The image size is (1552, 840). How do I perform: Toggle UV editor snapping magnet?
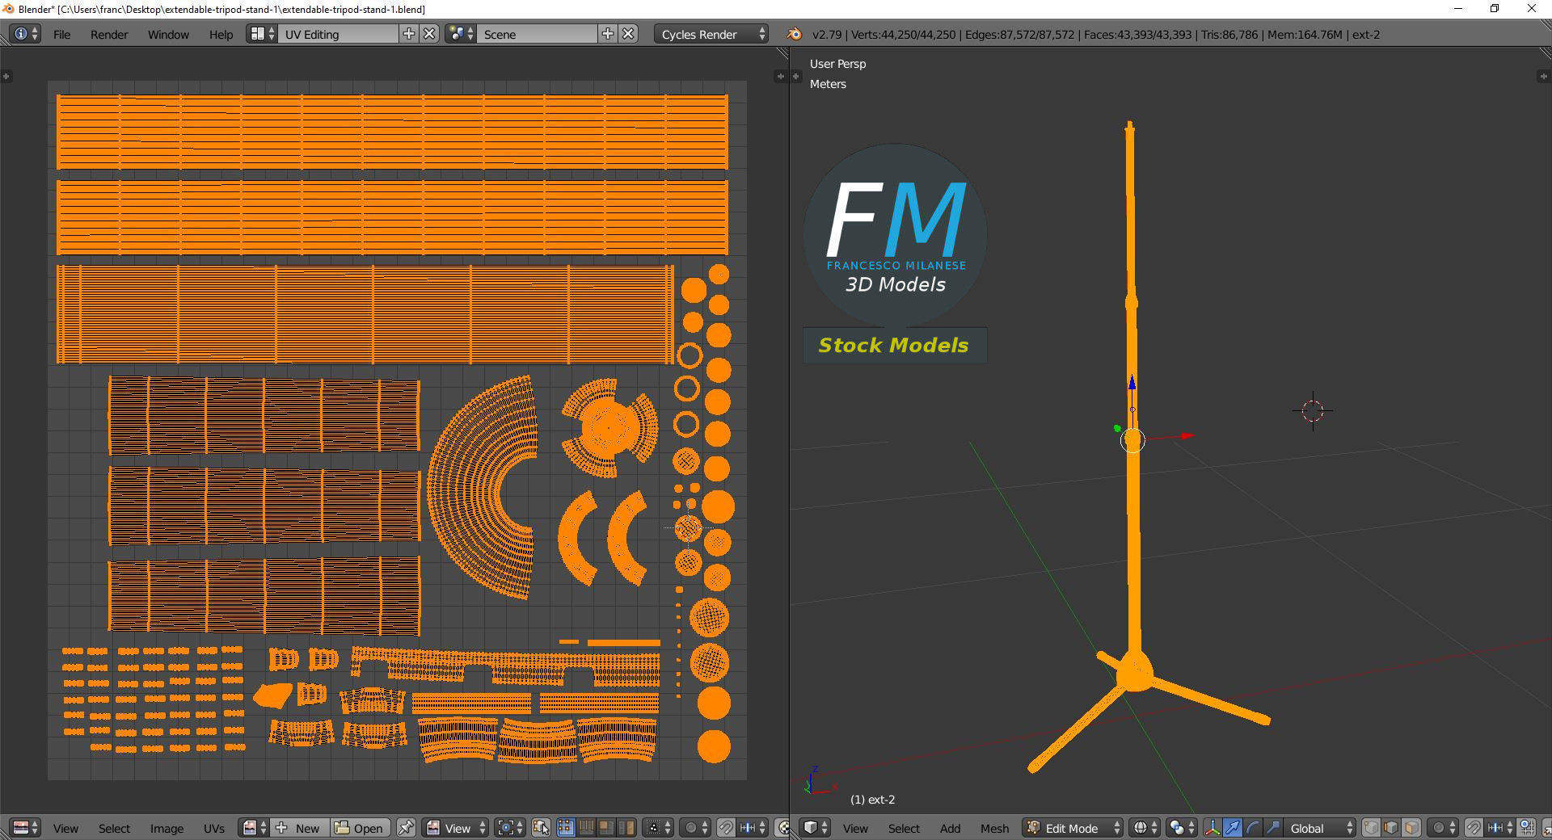(x=726, y=828)
